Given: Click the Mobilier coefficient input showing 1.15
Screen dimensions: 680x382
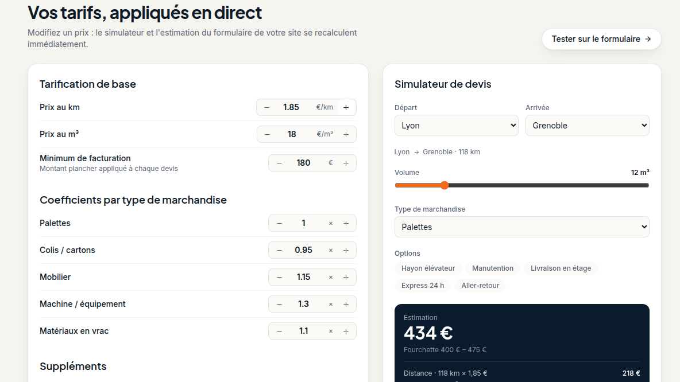Looking at the screenshot, I should [304, 277].
